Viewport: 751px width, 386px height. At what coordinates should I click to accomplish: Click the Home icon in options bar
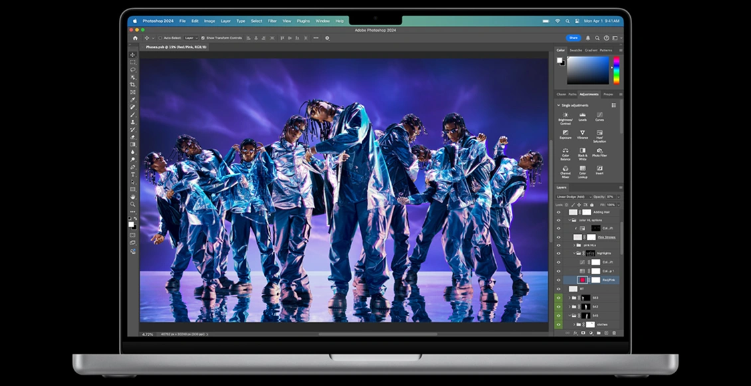coord(136,38)
